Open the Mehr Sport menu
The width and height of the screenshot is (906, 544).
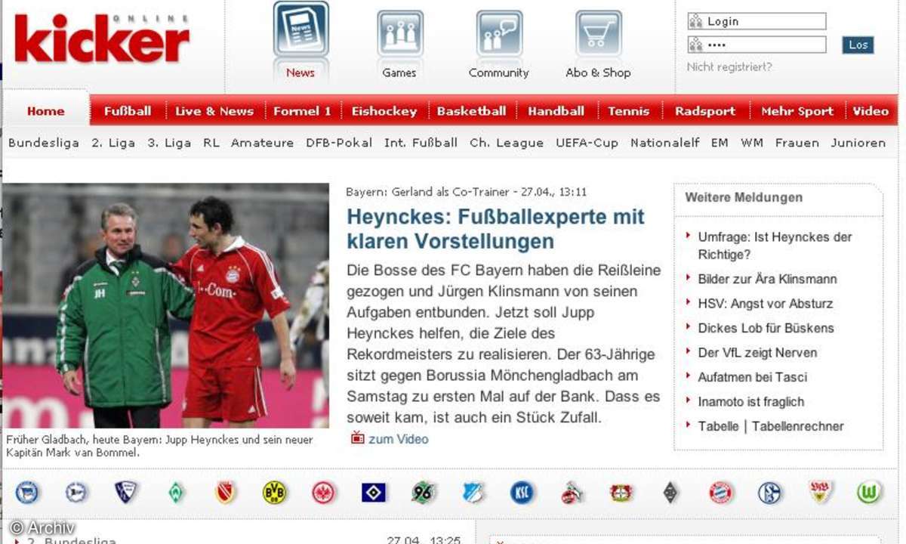(797, 111)
